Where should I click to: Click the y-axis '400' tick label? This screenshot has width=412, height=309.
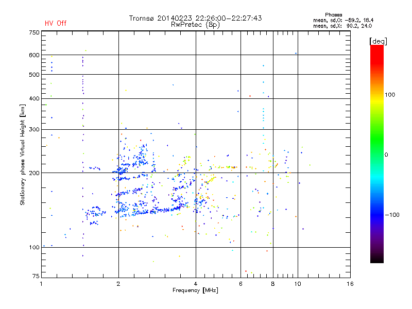click(x=34, y=98)
